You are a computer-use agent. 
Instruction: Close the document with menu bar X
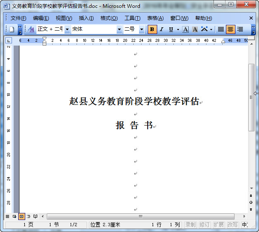coord(251,18)
